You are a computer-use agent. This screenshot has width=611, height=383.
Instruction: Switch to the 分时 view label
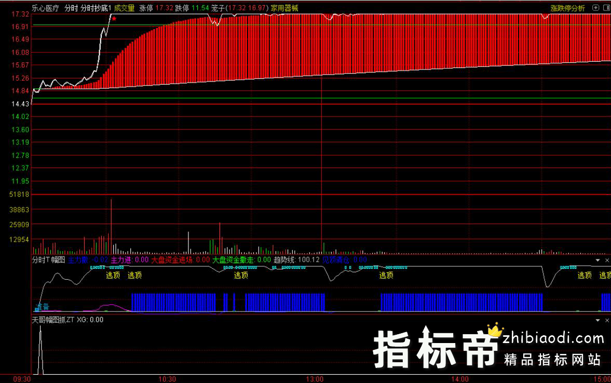click(71, 8)
